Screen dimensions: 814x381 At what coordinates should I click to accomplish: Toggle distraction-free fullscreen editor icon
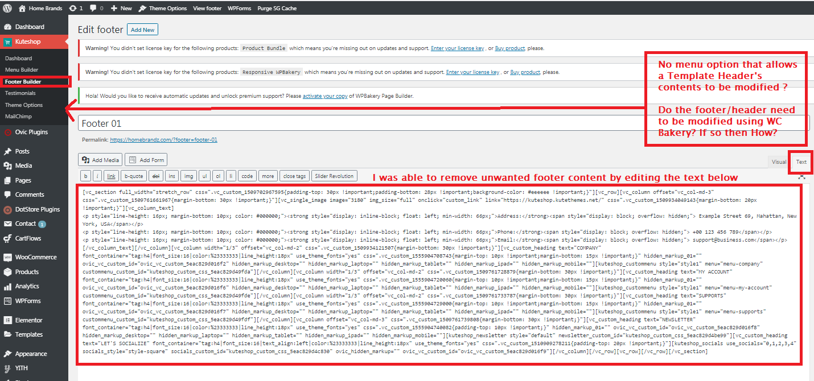pyautogui.click(x=802, y=176)
